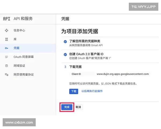Screen dimensions: 161x129
Task: Click the 库 library icon
Action: tap(6, 39)
